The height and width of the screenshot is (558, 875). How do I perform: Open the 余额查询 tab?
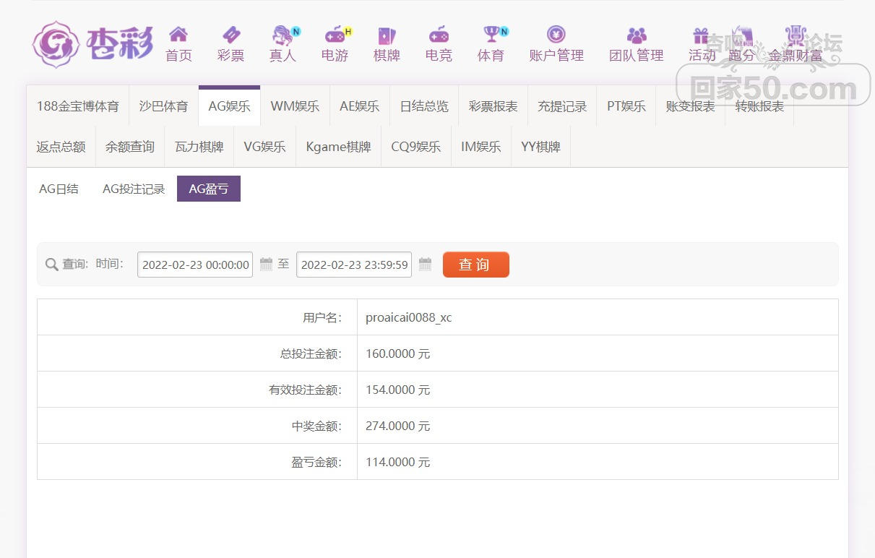coord(130,147)
